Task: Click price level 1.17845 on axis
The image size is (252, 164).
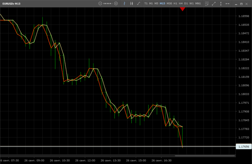Action: pos(244,120)
